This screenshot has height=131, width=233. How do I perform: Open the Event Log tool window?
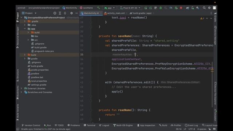[x=191, y=125]
